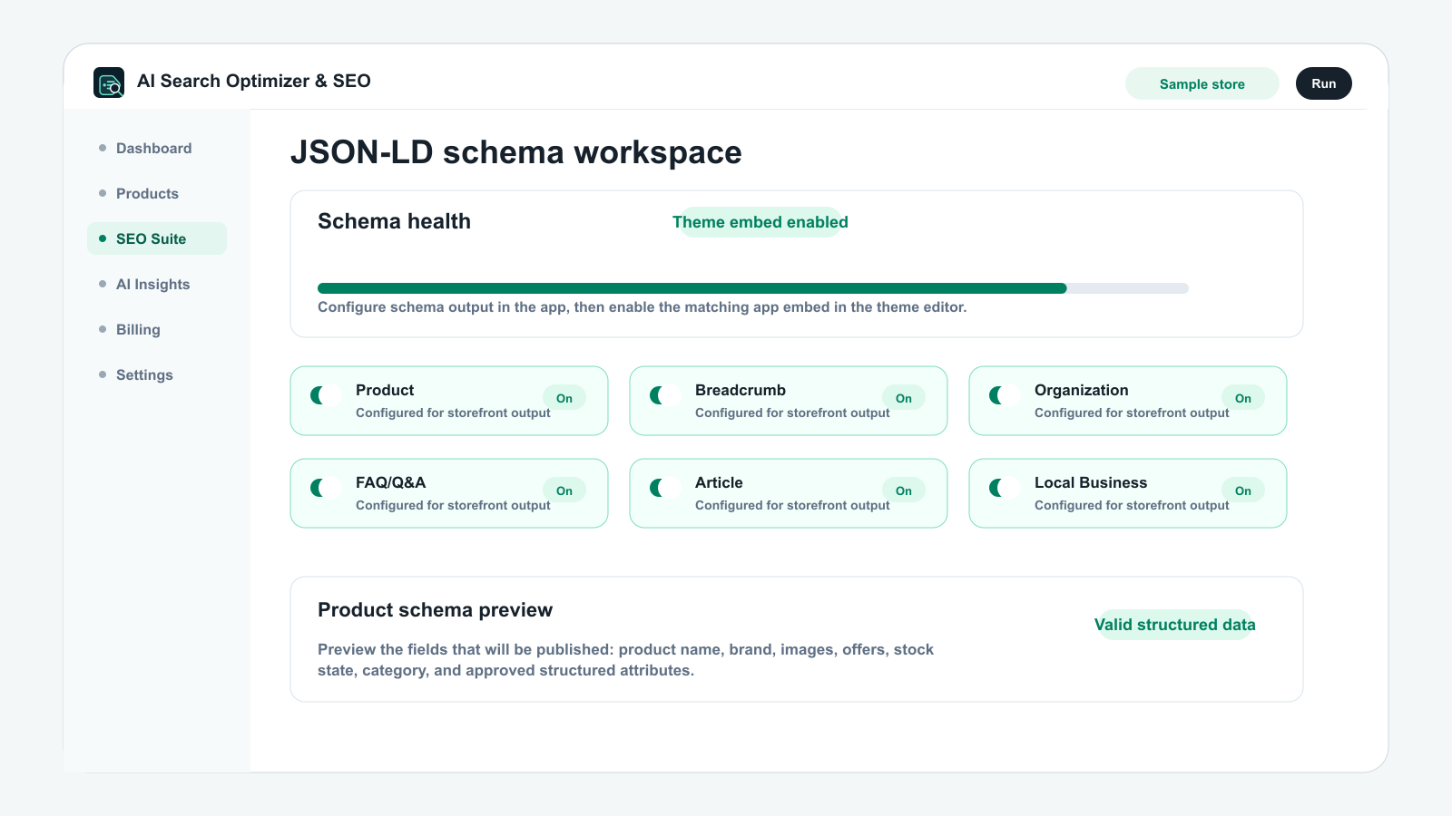Click the On badge in Organization card
Screen dimensions: 1452x816
1243,398
